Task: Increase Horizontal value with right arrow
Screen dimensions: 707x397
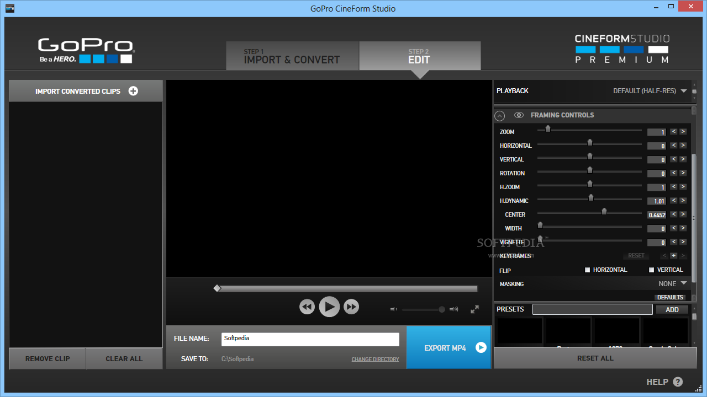Action: 683,146
